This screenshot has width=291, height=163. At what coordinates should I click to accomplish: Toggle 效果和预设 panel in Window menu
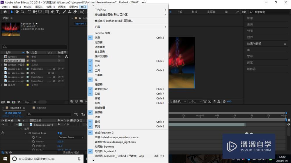click(128, 89)
